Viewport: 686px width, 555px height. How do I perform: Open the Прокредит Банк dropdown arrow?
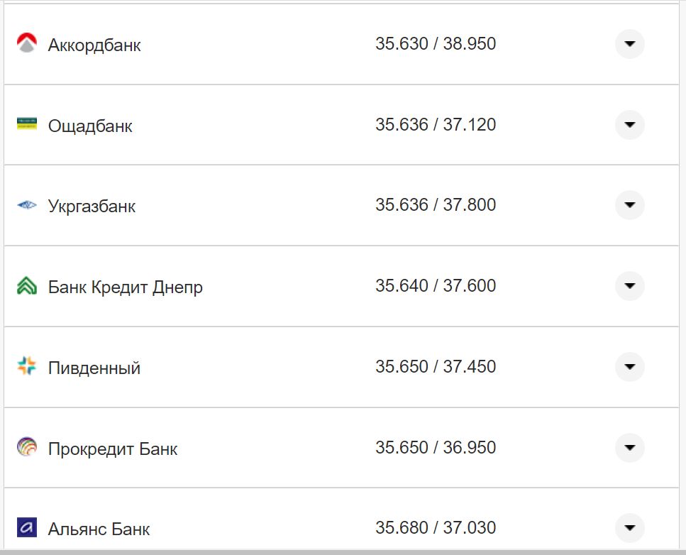coord(629,447)
